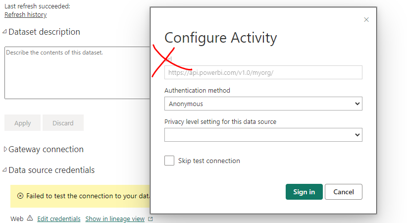Click the Edit credentials link
The height and width of the screenshot is (223, 407).
point(59,219)
